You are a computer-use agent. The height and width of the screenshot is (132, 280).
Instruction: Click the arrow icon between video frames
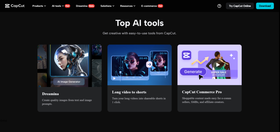coord(149,64)
